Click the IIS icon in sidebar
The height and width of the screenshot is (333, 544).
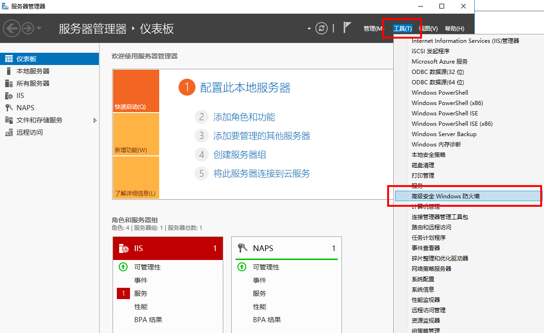coord(8,96)
